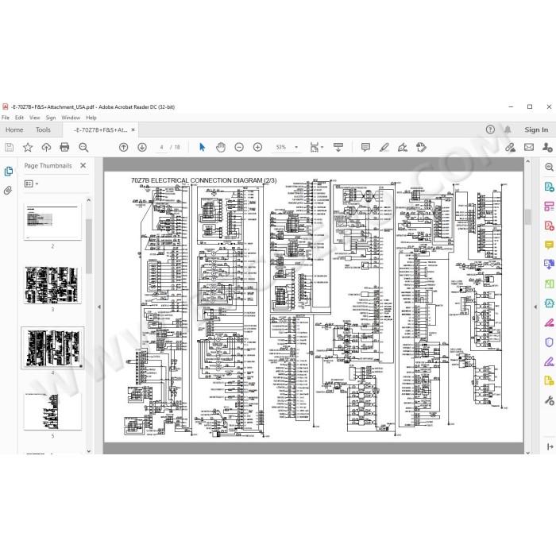Send file by email
Screen dimensions: 556x556
click(529, 147)
